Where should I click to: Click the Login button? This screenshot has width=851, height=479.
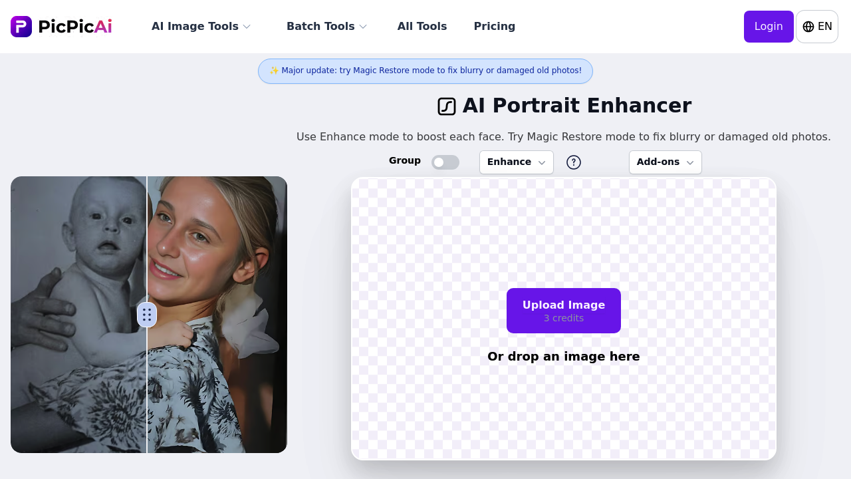coord(769,27)
